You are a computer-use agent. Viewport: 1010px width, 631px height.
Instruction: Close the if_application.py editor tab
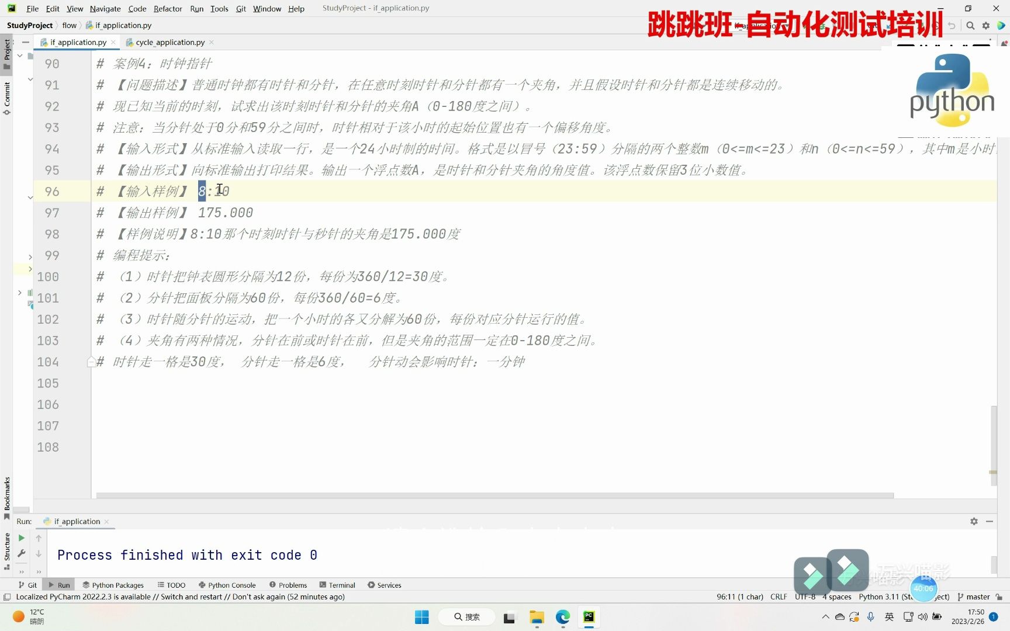tap(113, 42)
